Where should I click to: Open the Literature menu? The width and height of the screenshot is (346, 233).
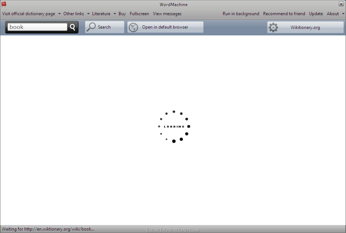[101, 14]
